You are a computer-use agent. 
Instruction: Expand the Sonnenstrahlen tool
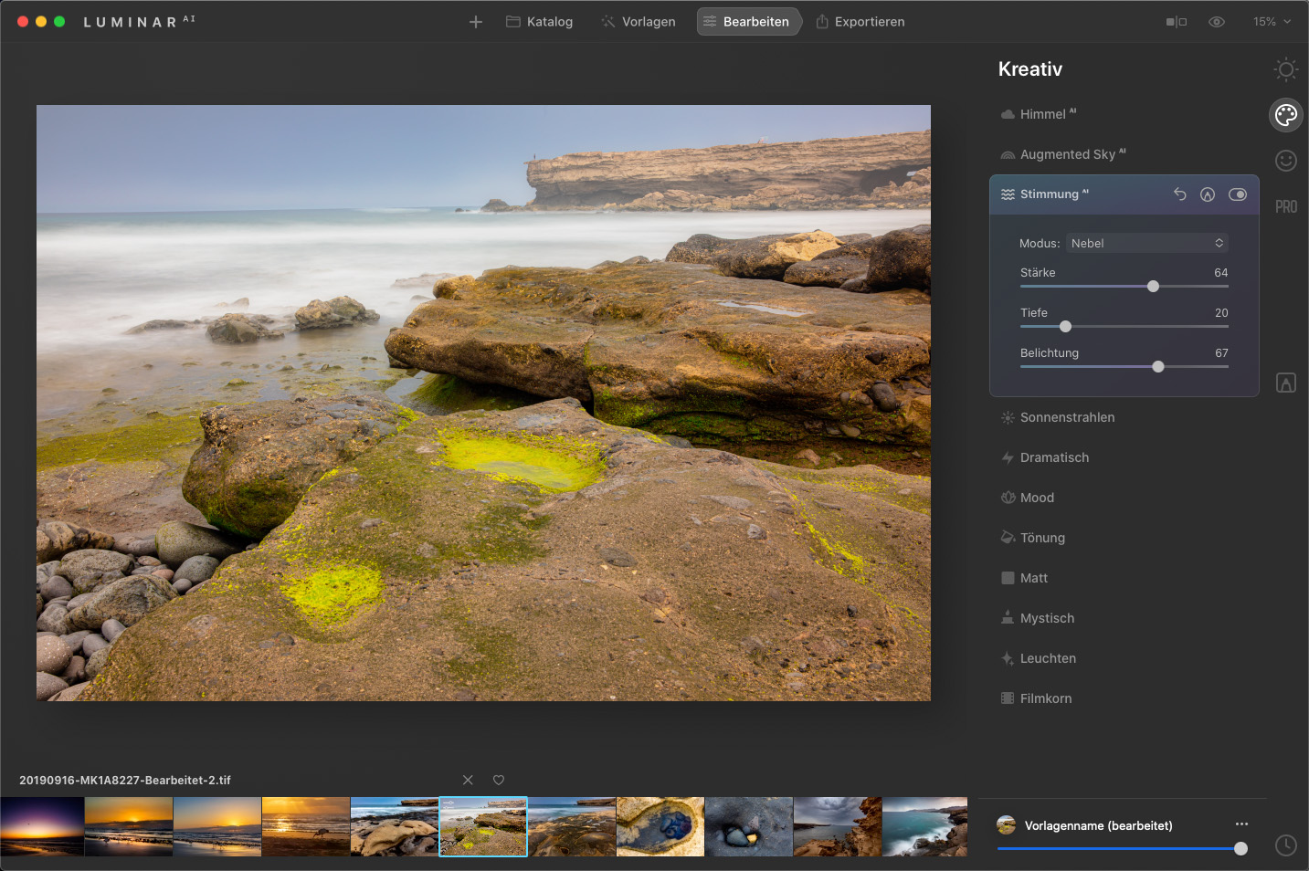pos(1067,417)
